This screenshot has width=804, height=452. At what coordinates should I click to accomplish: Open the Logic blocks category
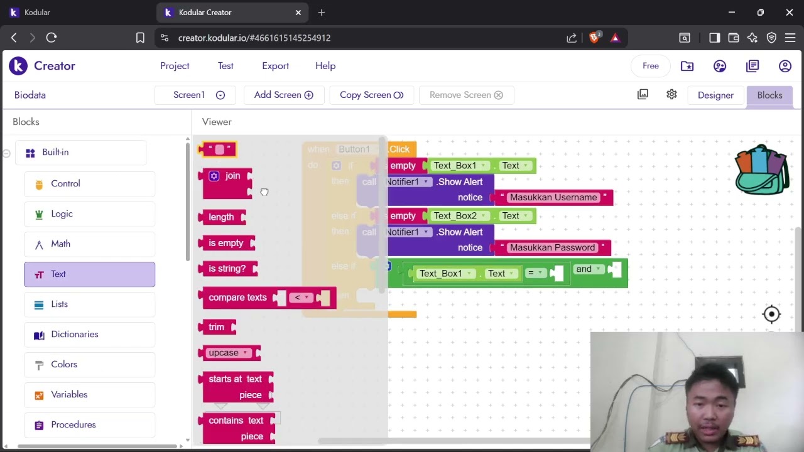click(89, 214)
